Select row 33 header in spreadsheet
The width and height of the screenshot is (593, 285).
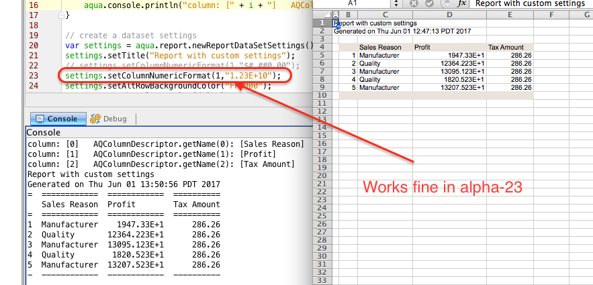(x=322, y=280)
